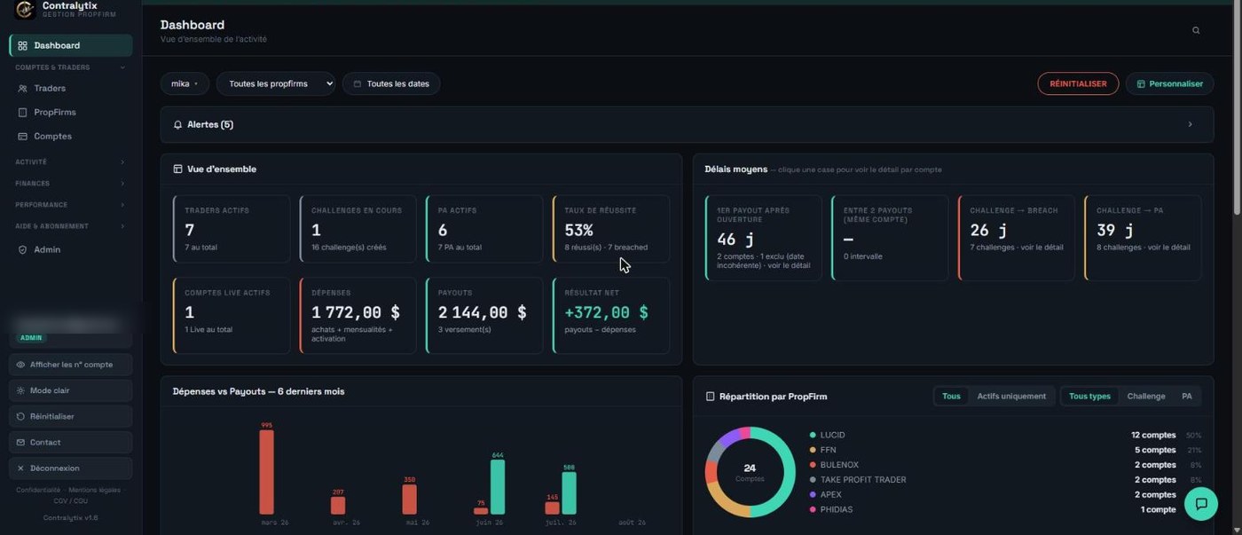Select the Actifs uniquement tab
The height and width of the screenshot is (535, 1242).
click(x=1011, y=397)
